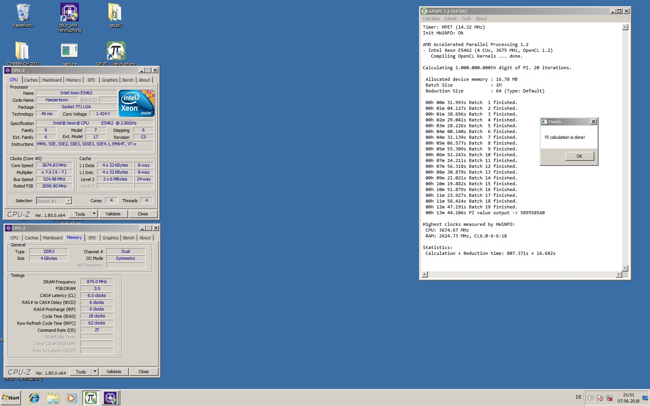The image size is (650, 406).
Task: Open Internet Explorer from taskbar
Action: (x=34, y=398)
